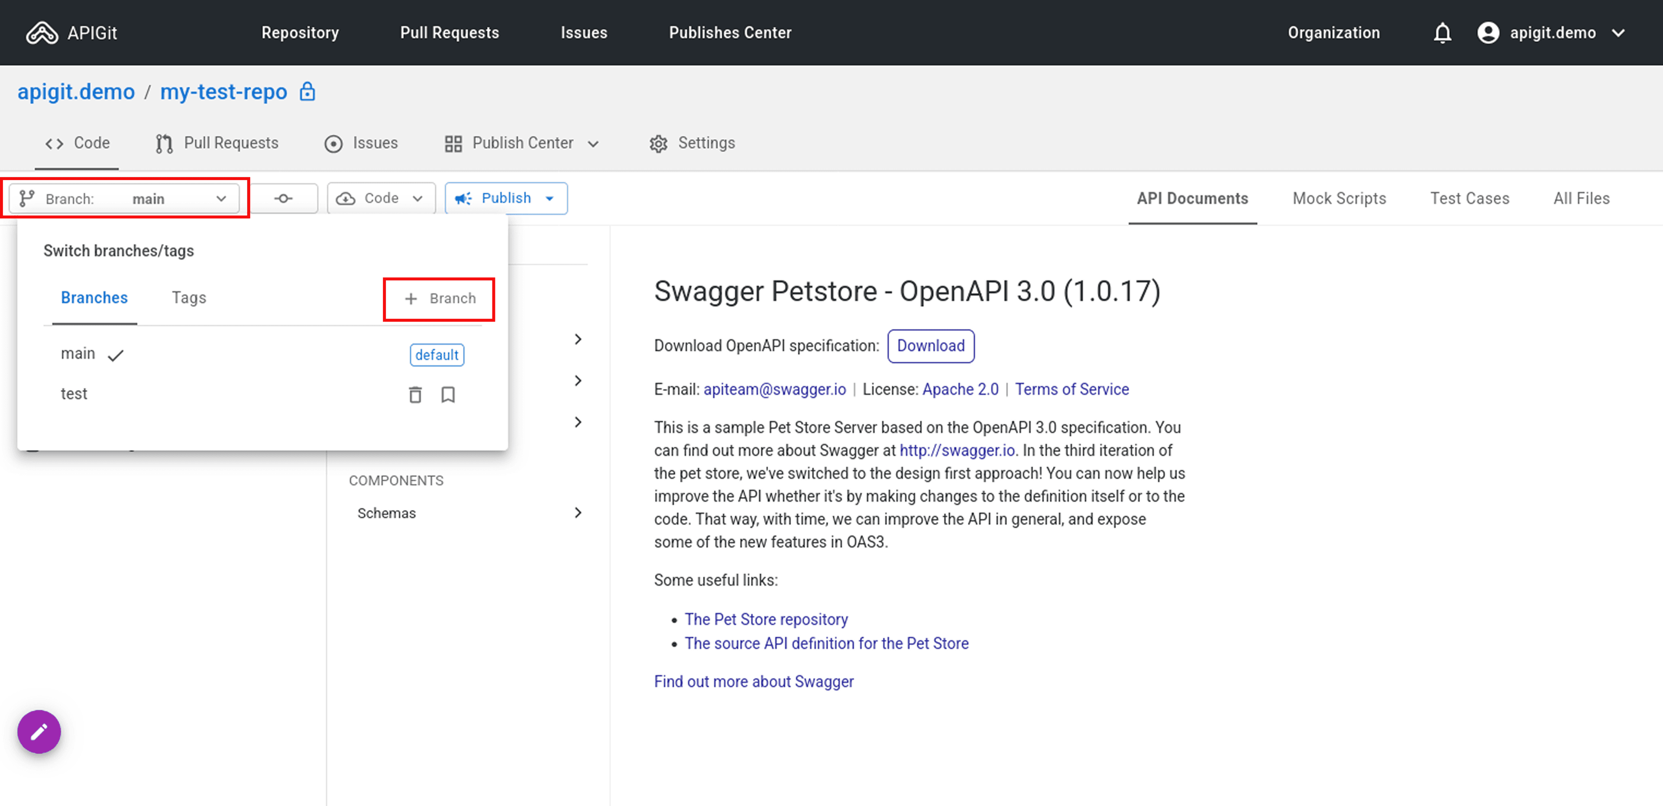Switch to the Test Cases tab
1663x806 pixels.
1469,198
